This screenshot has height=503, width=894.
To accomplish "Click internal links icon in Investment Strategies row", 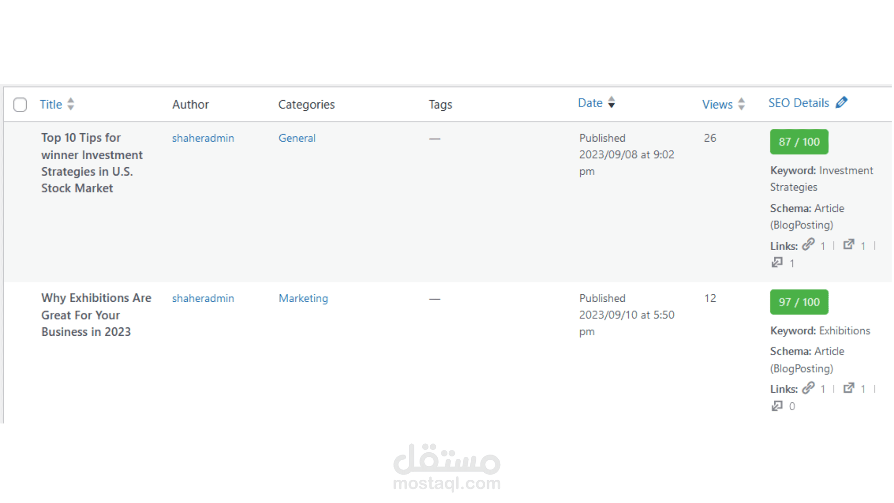I will [808, 245].
